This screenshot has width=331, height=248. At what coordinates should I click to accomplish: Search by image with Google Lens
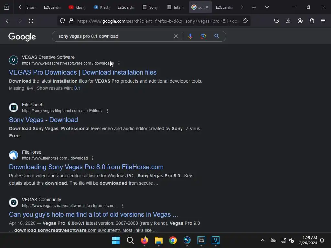203,36
